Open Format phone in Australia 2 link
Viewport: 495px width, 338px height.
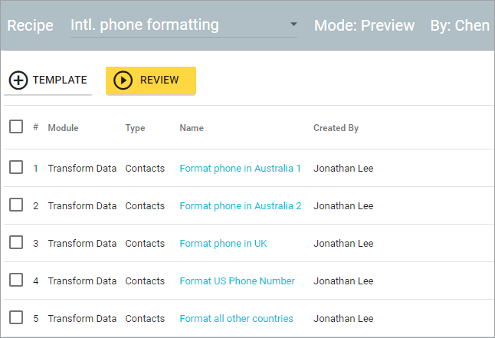[x=241, y=206]
